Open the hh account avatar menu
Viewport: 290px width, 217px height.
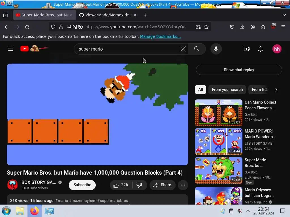point(277,49)
